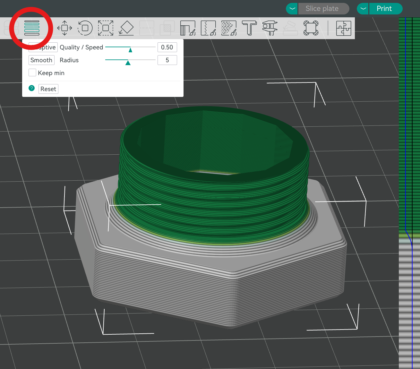The height and width of the screenshot is (369, 420).
Task: Choose the Rotate tool
Action: coord(85,28)
